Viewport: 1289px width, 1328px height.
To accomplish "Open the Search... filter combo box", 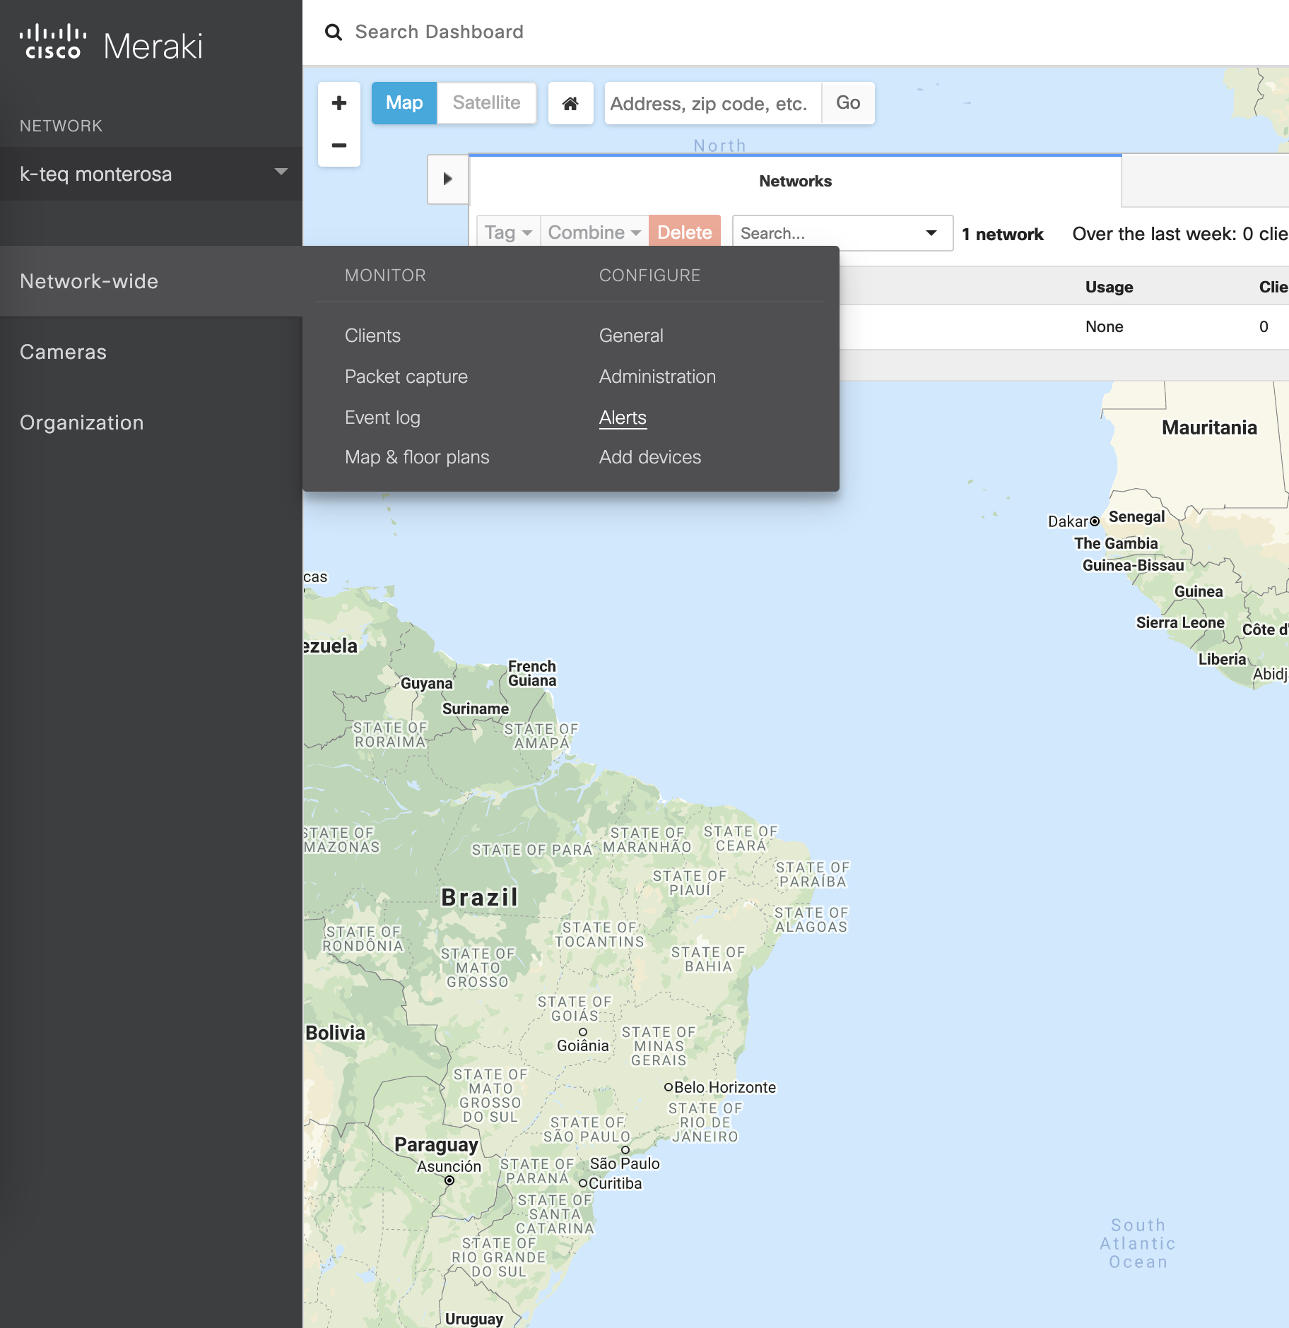I will click(842, 233).
